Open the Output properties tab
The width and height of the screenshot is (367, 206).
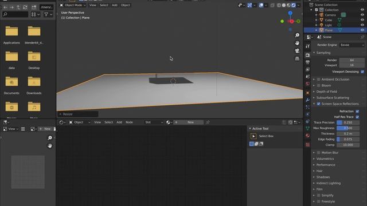click(x=307, y=62)
